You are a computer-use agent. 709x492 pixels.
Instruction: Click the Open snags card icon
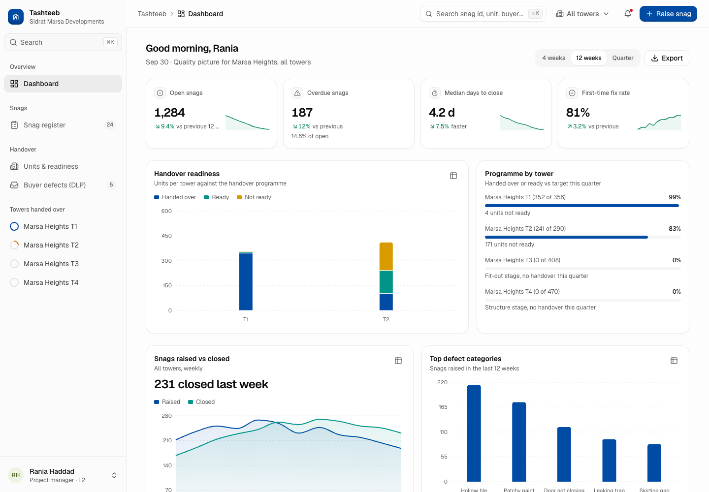[160, 93]
